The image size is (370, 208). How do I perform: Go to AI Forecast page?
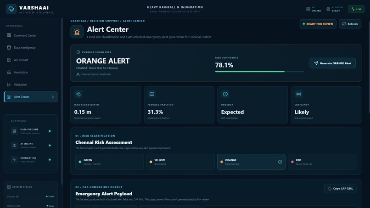point(31,60)
